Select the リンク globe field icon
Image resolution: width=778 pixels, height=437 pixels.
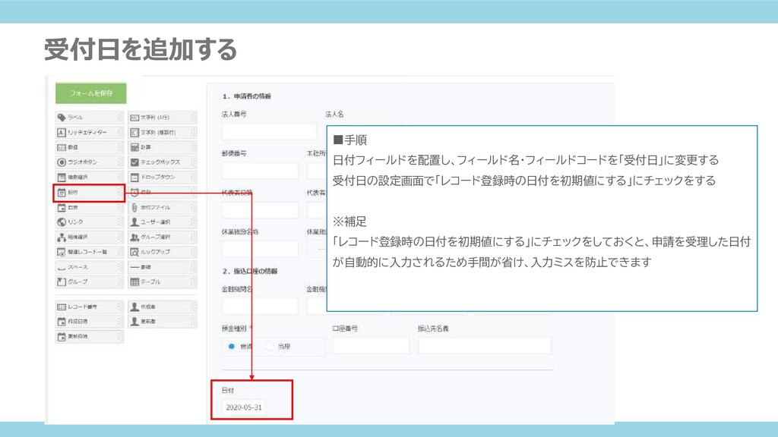[62, 222]
